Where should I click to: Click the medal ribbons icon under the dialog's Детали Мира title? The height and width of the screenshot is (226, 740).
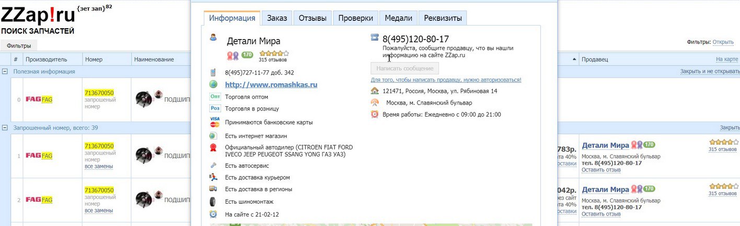[233, 55]
